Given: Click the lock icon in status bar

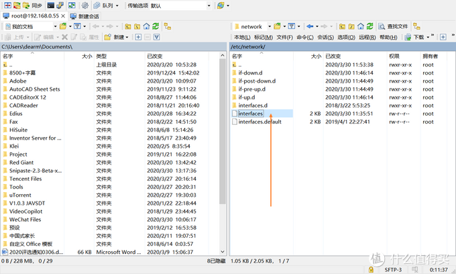Looking at the screenshot, I should pyautogui.click(x=371, y=269).
